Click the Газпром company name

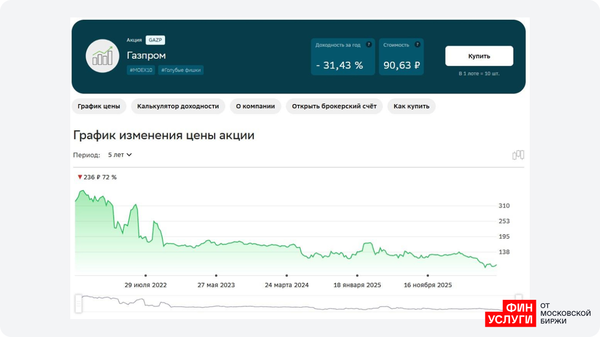[146, 56]
